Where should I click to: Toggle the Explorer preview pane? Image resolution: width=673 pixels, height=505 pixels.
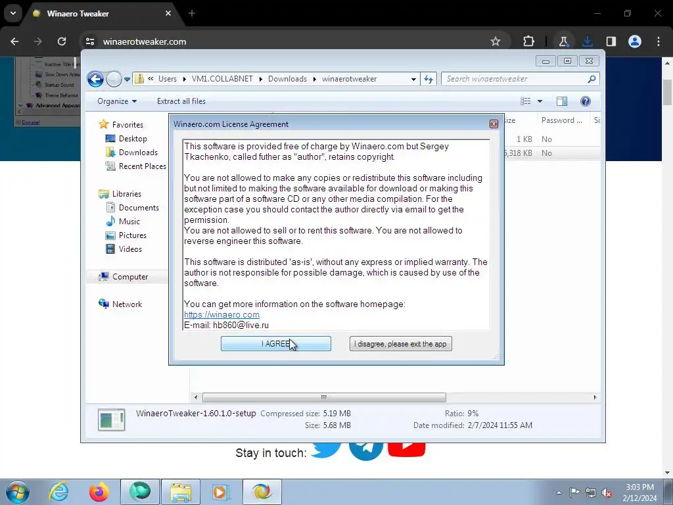click(x=561, y=101)
